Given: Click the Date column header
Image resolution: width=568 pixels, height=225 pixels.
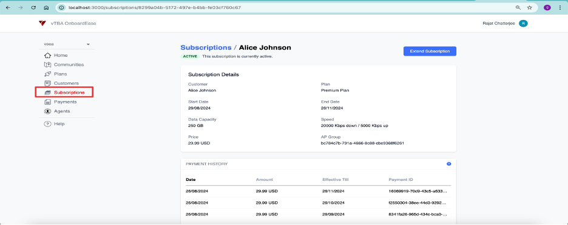Looking at the screenshot, I should coord(191,180).
